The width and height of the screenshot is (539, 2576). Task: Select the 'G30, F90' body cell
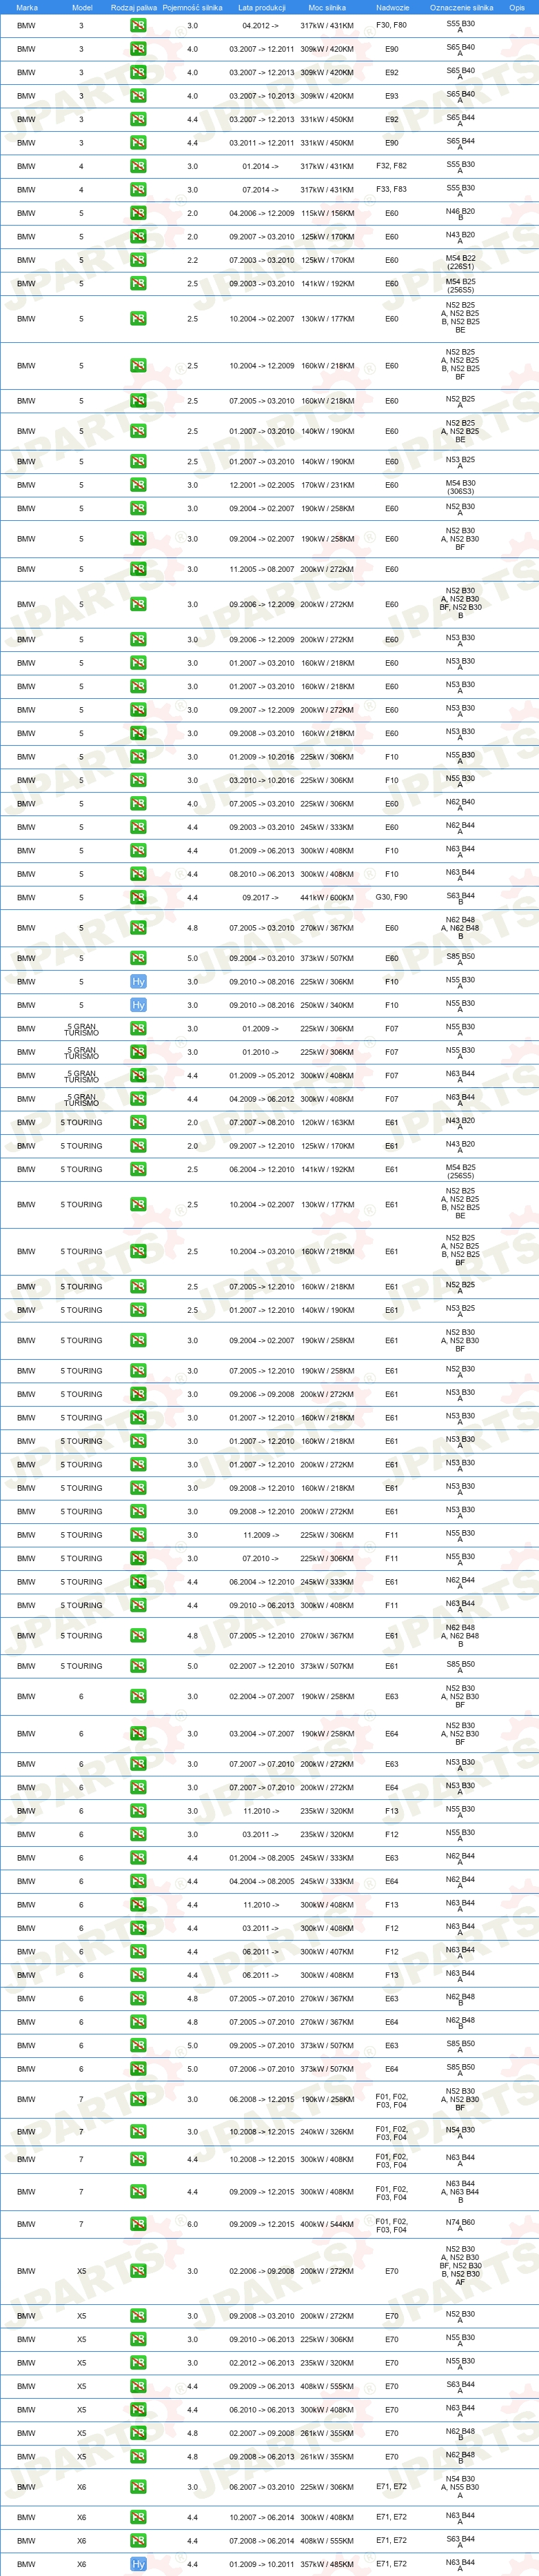(x=392, y=897)
